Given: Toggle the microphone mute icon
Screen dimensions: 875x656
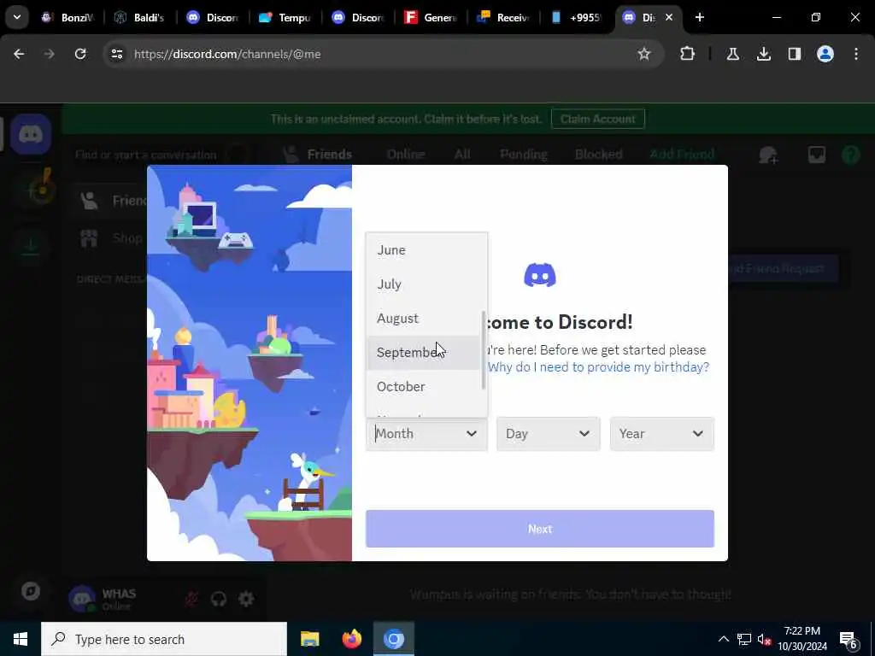Looking at the screenshot, I should (x=191, y=599).
